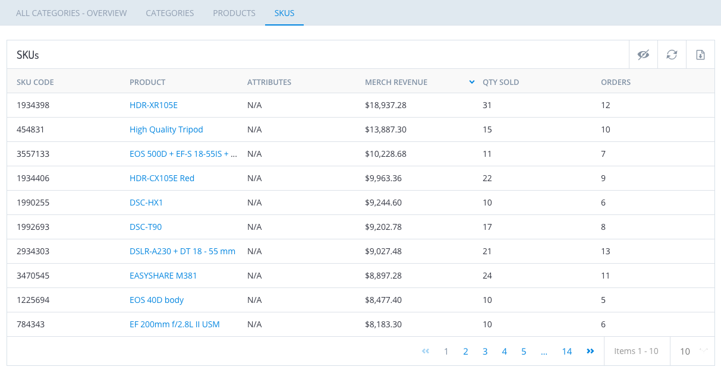Screen dimensions: 721x373
Task: Refresh the SKUs table
Action: [x=672, y=55]
